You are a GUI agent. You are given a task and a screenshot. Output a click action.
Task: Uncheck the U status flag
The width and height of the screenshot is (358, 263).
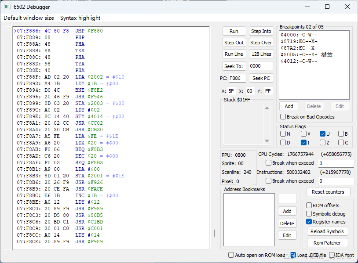(322, 134)
